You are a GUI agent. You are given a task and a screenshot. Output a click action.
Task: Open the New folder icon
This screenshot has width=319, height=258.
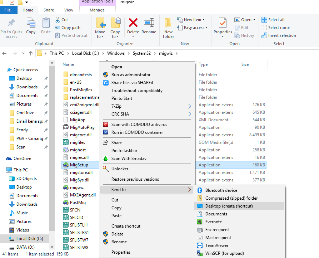[x=168, y=26]
